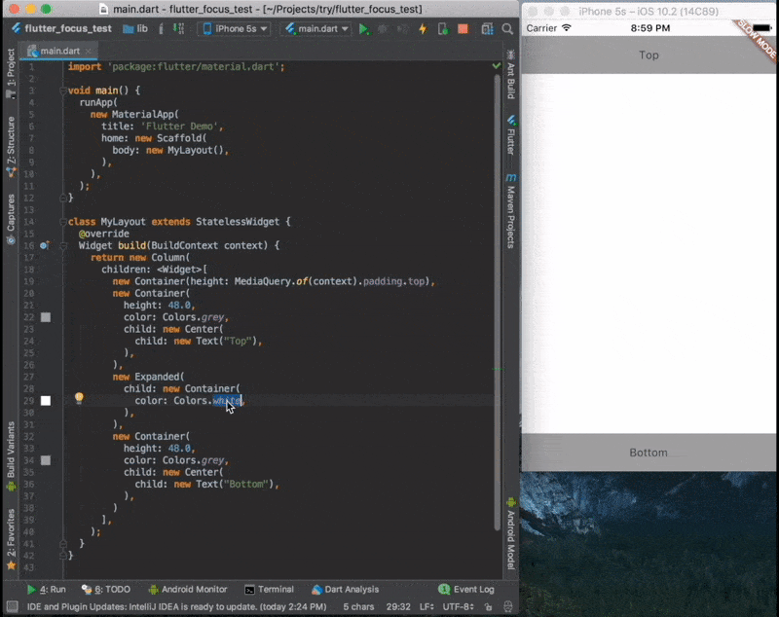Click the green Run button in toolbar

coord(364,29)
